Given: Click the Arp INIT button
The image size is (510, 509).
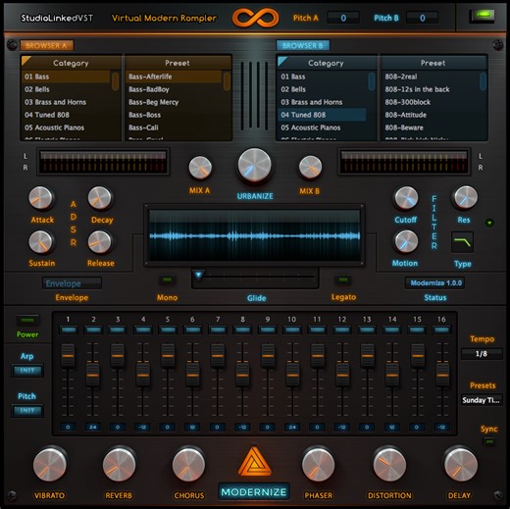Looking at the screenshot, I should tap(27, 371).
